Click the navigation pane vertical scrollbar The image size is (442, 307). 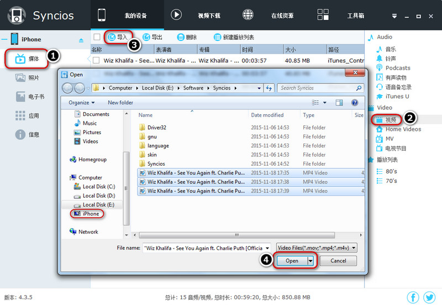click(x=127, y=188)
